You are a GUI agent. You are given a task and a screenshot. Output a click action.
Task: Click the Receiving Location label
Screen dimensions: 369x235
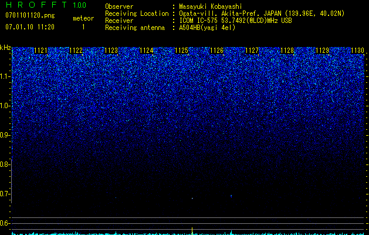tap(137, 14)
